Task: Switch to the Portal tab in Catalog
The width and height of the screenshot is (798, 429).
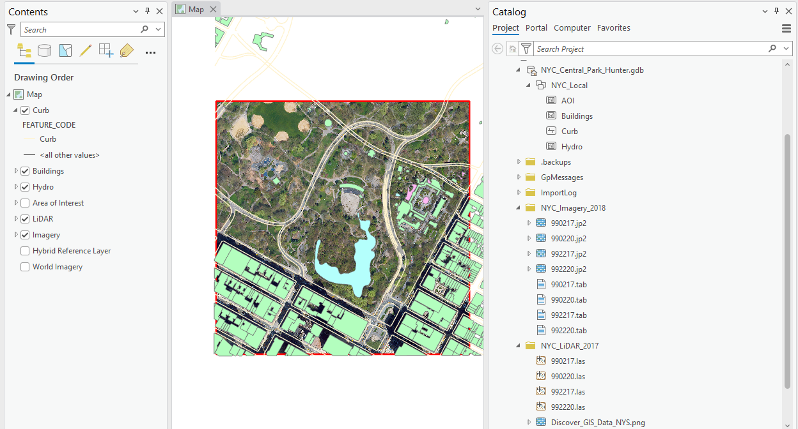Action: [x=536, y=28]
